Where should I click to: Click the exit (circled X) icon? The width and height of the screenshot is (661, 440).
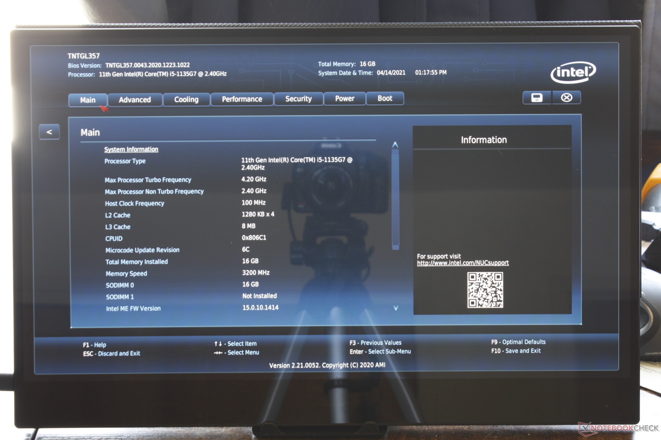tap(566, 98)
